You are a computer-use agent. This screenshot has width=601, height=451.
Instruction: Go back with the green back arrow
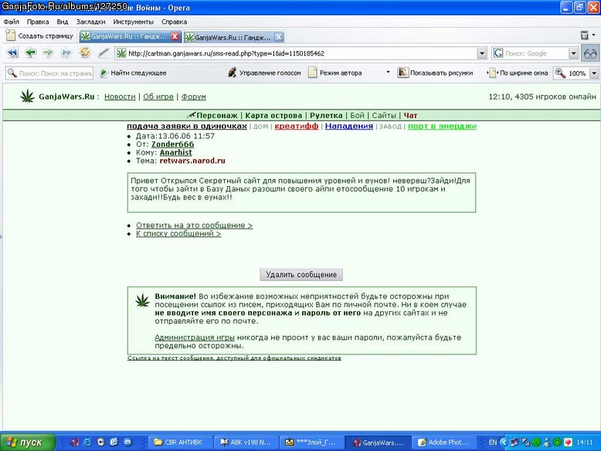[x=30, y=53]
